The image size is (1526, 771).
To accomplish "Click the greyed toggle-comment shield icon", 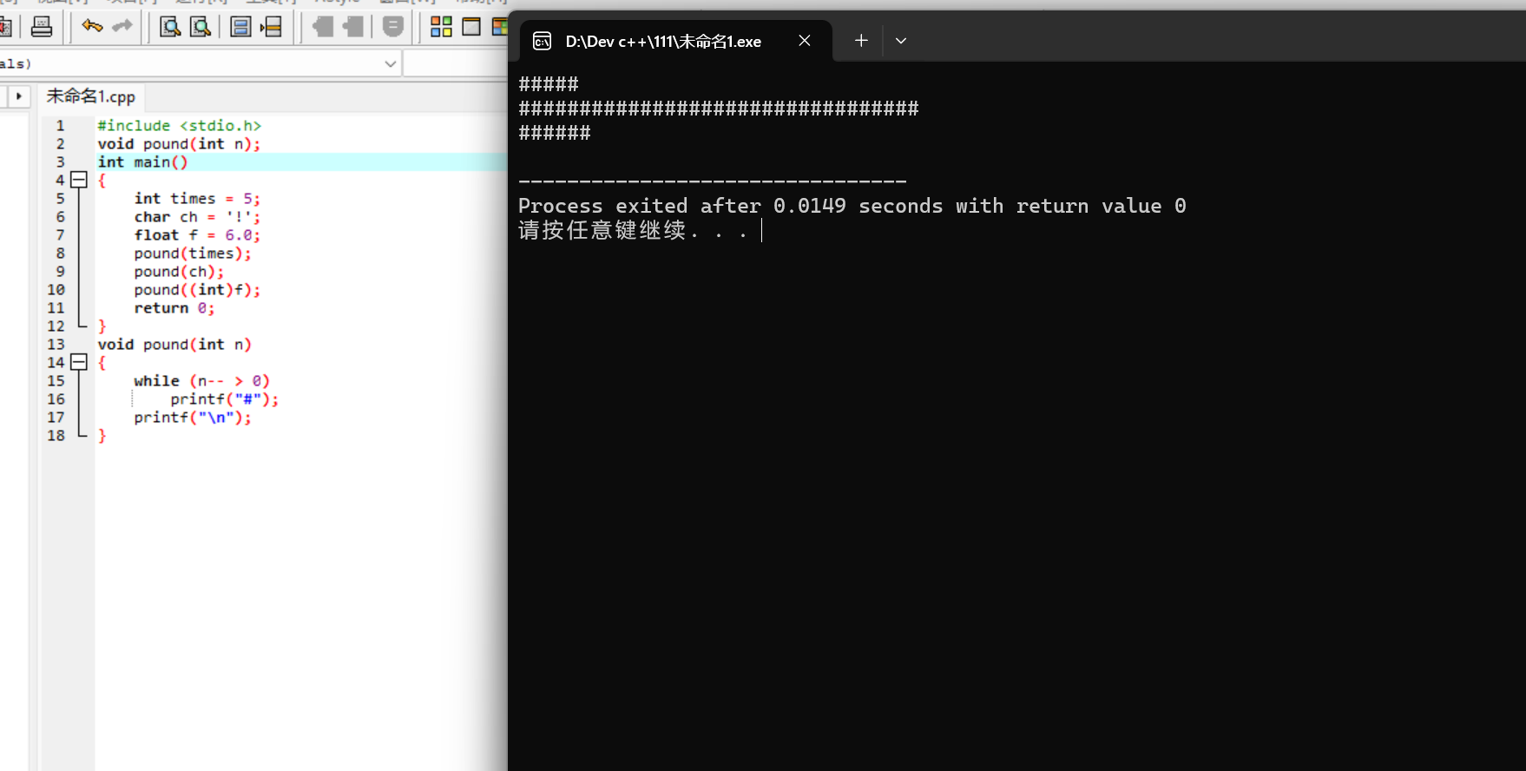I will 392,27.
